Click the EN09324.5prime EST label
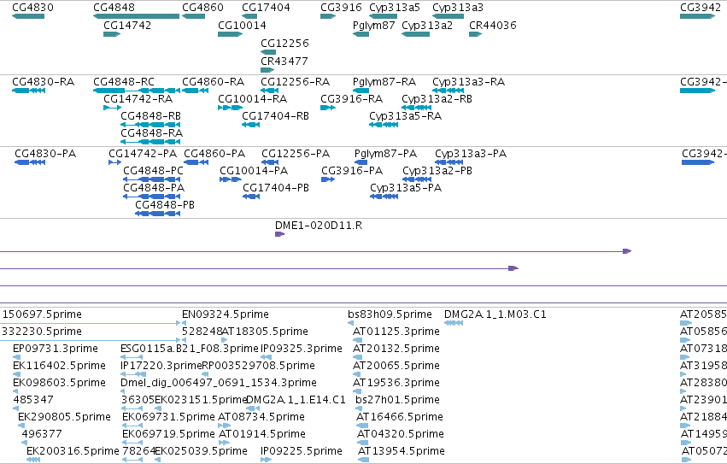The image size is (727, 464). pyautogui.click(x=226, y=314)
